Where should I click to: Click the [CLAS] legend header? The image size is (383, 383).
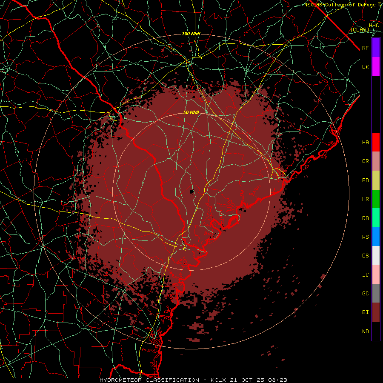[x=360, y=30]
